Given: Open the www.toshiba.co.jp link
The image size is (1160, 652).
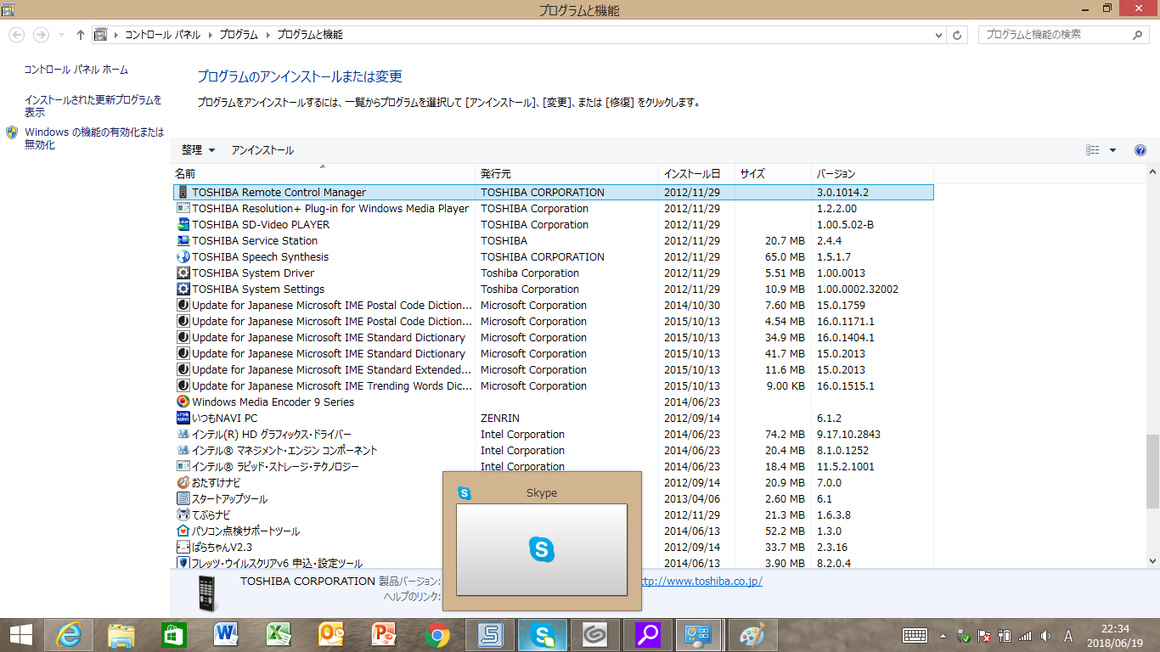Looking at the screenshot, I should pos(701,582).
